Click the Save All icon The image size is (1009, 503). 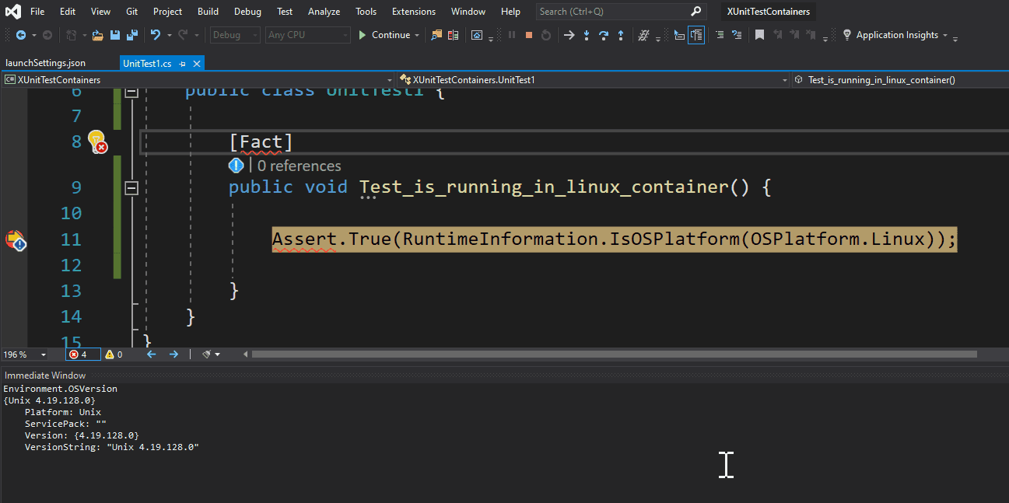131,35
